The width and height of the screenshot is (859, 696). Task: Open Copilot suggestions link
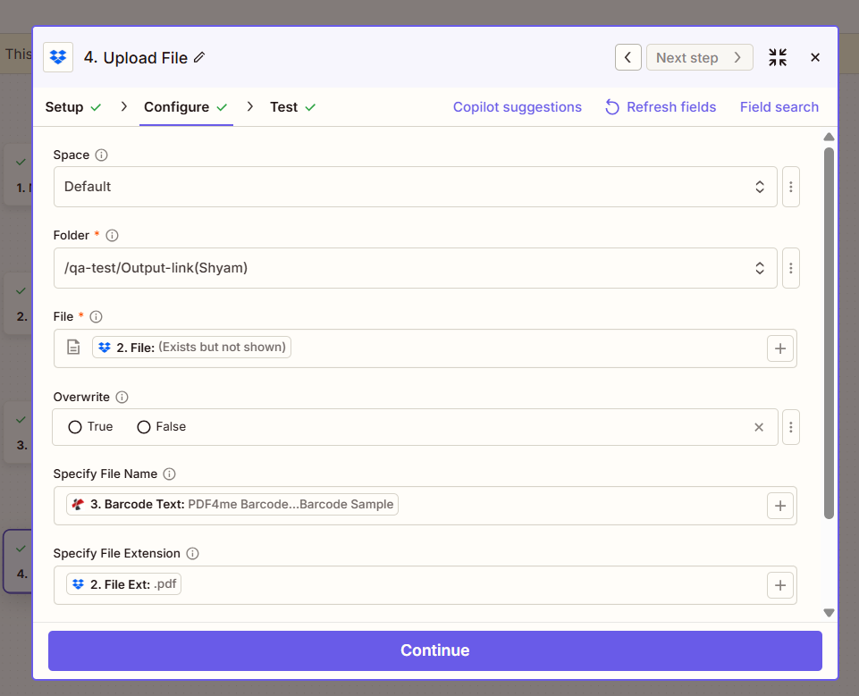(x=517, y=107)
